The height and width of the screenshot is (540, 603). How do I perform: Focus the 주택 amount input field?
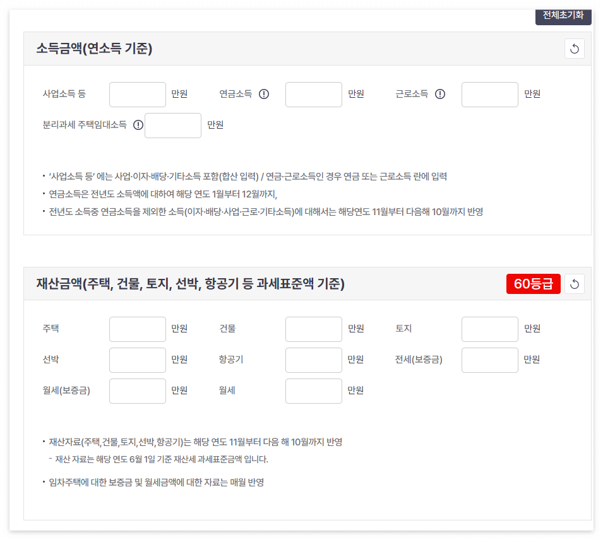pos(138,329)
